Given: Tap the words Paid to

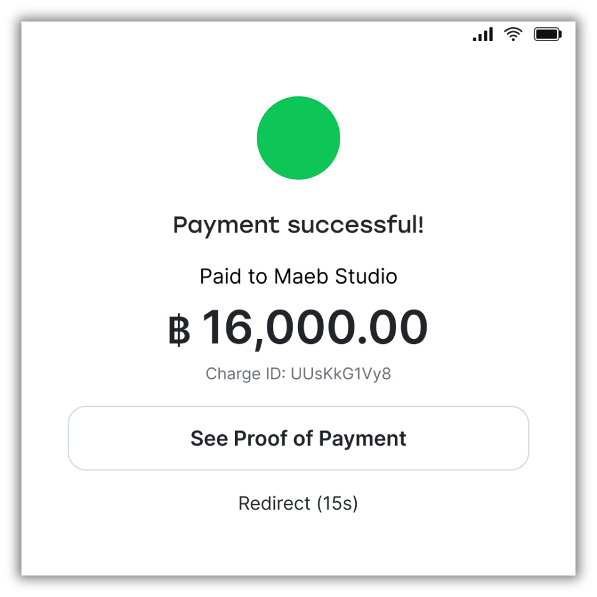Looking at the screenshot, I should (233, 276).
